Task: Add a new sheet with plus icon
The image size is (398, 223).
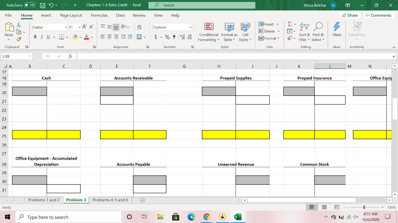Action: [142, 200]
